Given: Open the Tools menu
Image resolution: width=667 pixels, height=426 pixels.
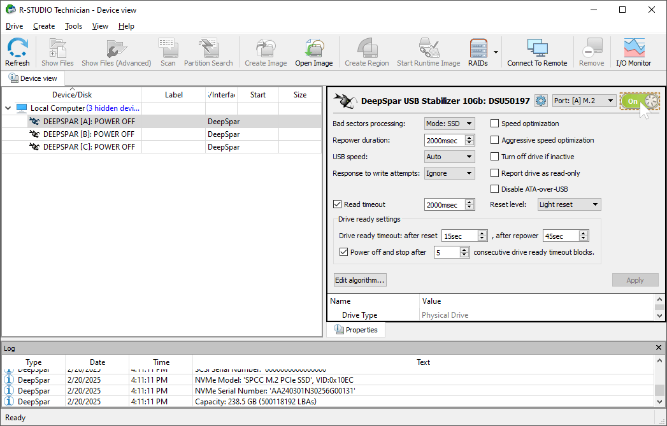Looking at the screenshot, I should (73, 26).
